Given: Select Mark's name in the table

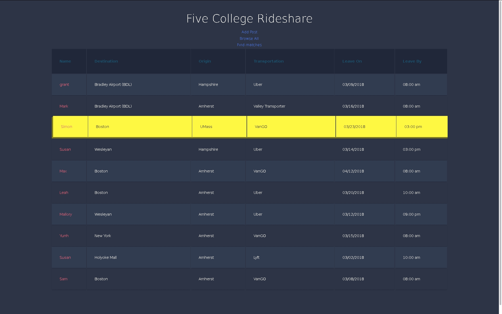Looking at the screenshot, I should 64,106.
